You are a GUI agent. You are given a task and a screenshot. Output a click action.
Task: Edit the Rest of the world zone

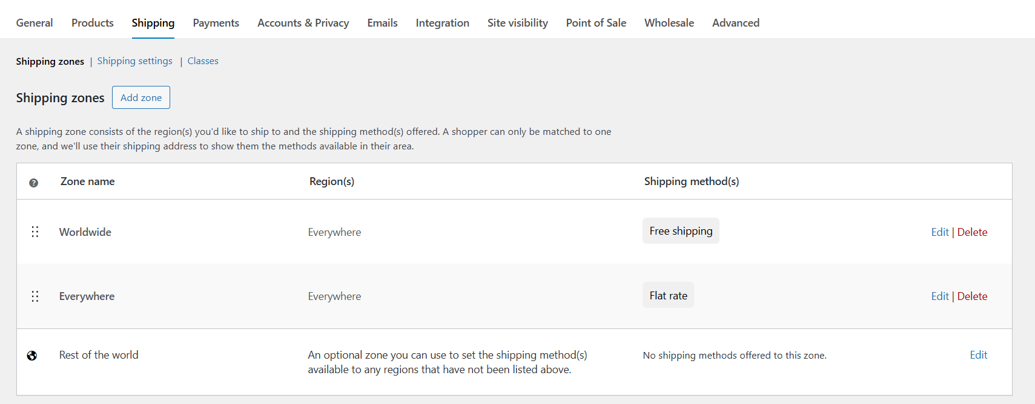[978, 355]
